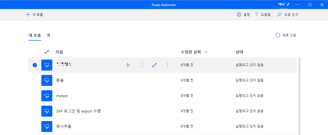The height and width of the screenshot is (135, 328).
Task: Switch to the 내 흐름 tab
Action: click(35, 35)
